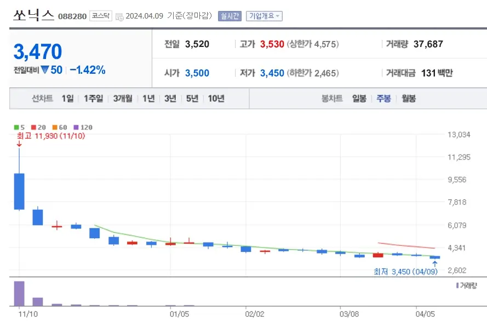This screenshot has width=487, height=330.
Task: Select the green 5-day moving average marker
Action: pyautogui.click(x=15, y=127)
